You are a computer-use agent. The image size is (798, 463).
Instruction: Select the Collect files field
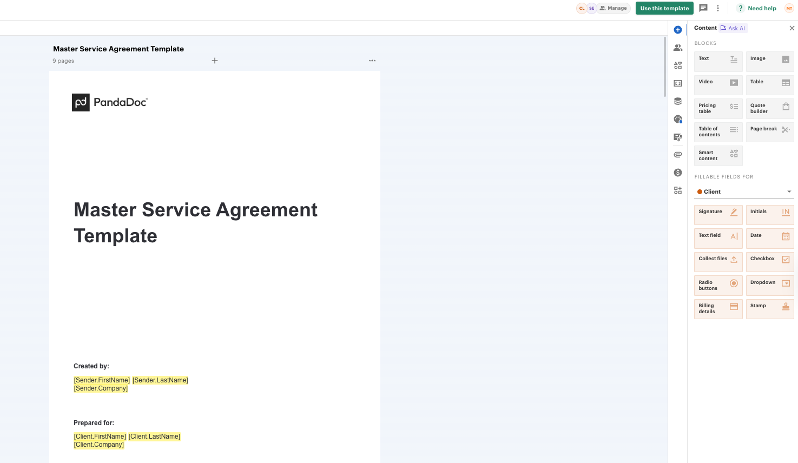click(718, 262)
